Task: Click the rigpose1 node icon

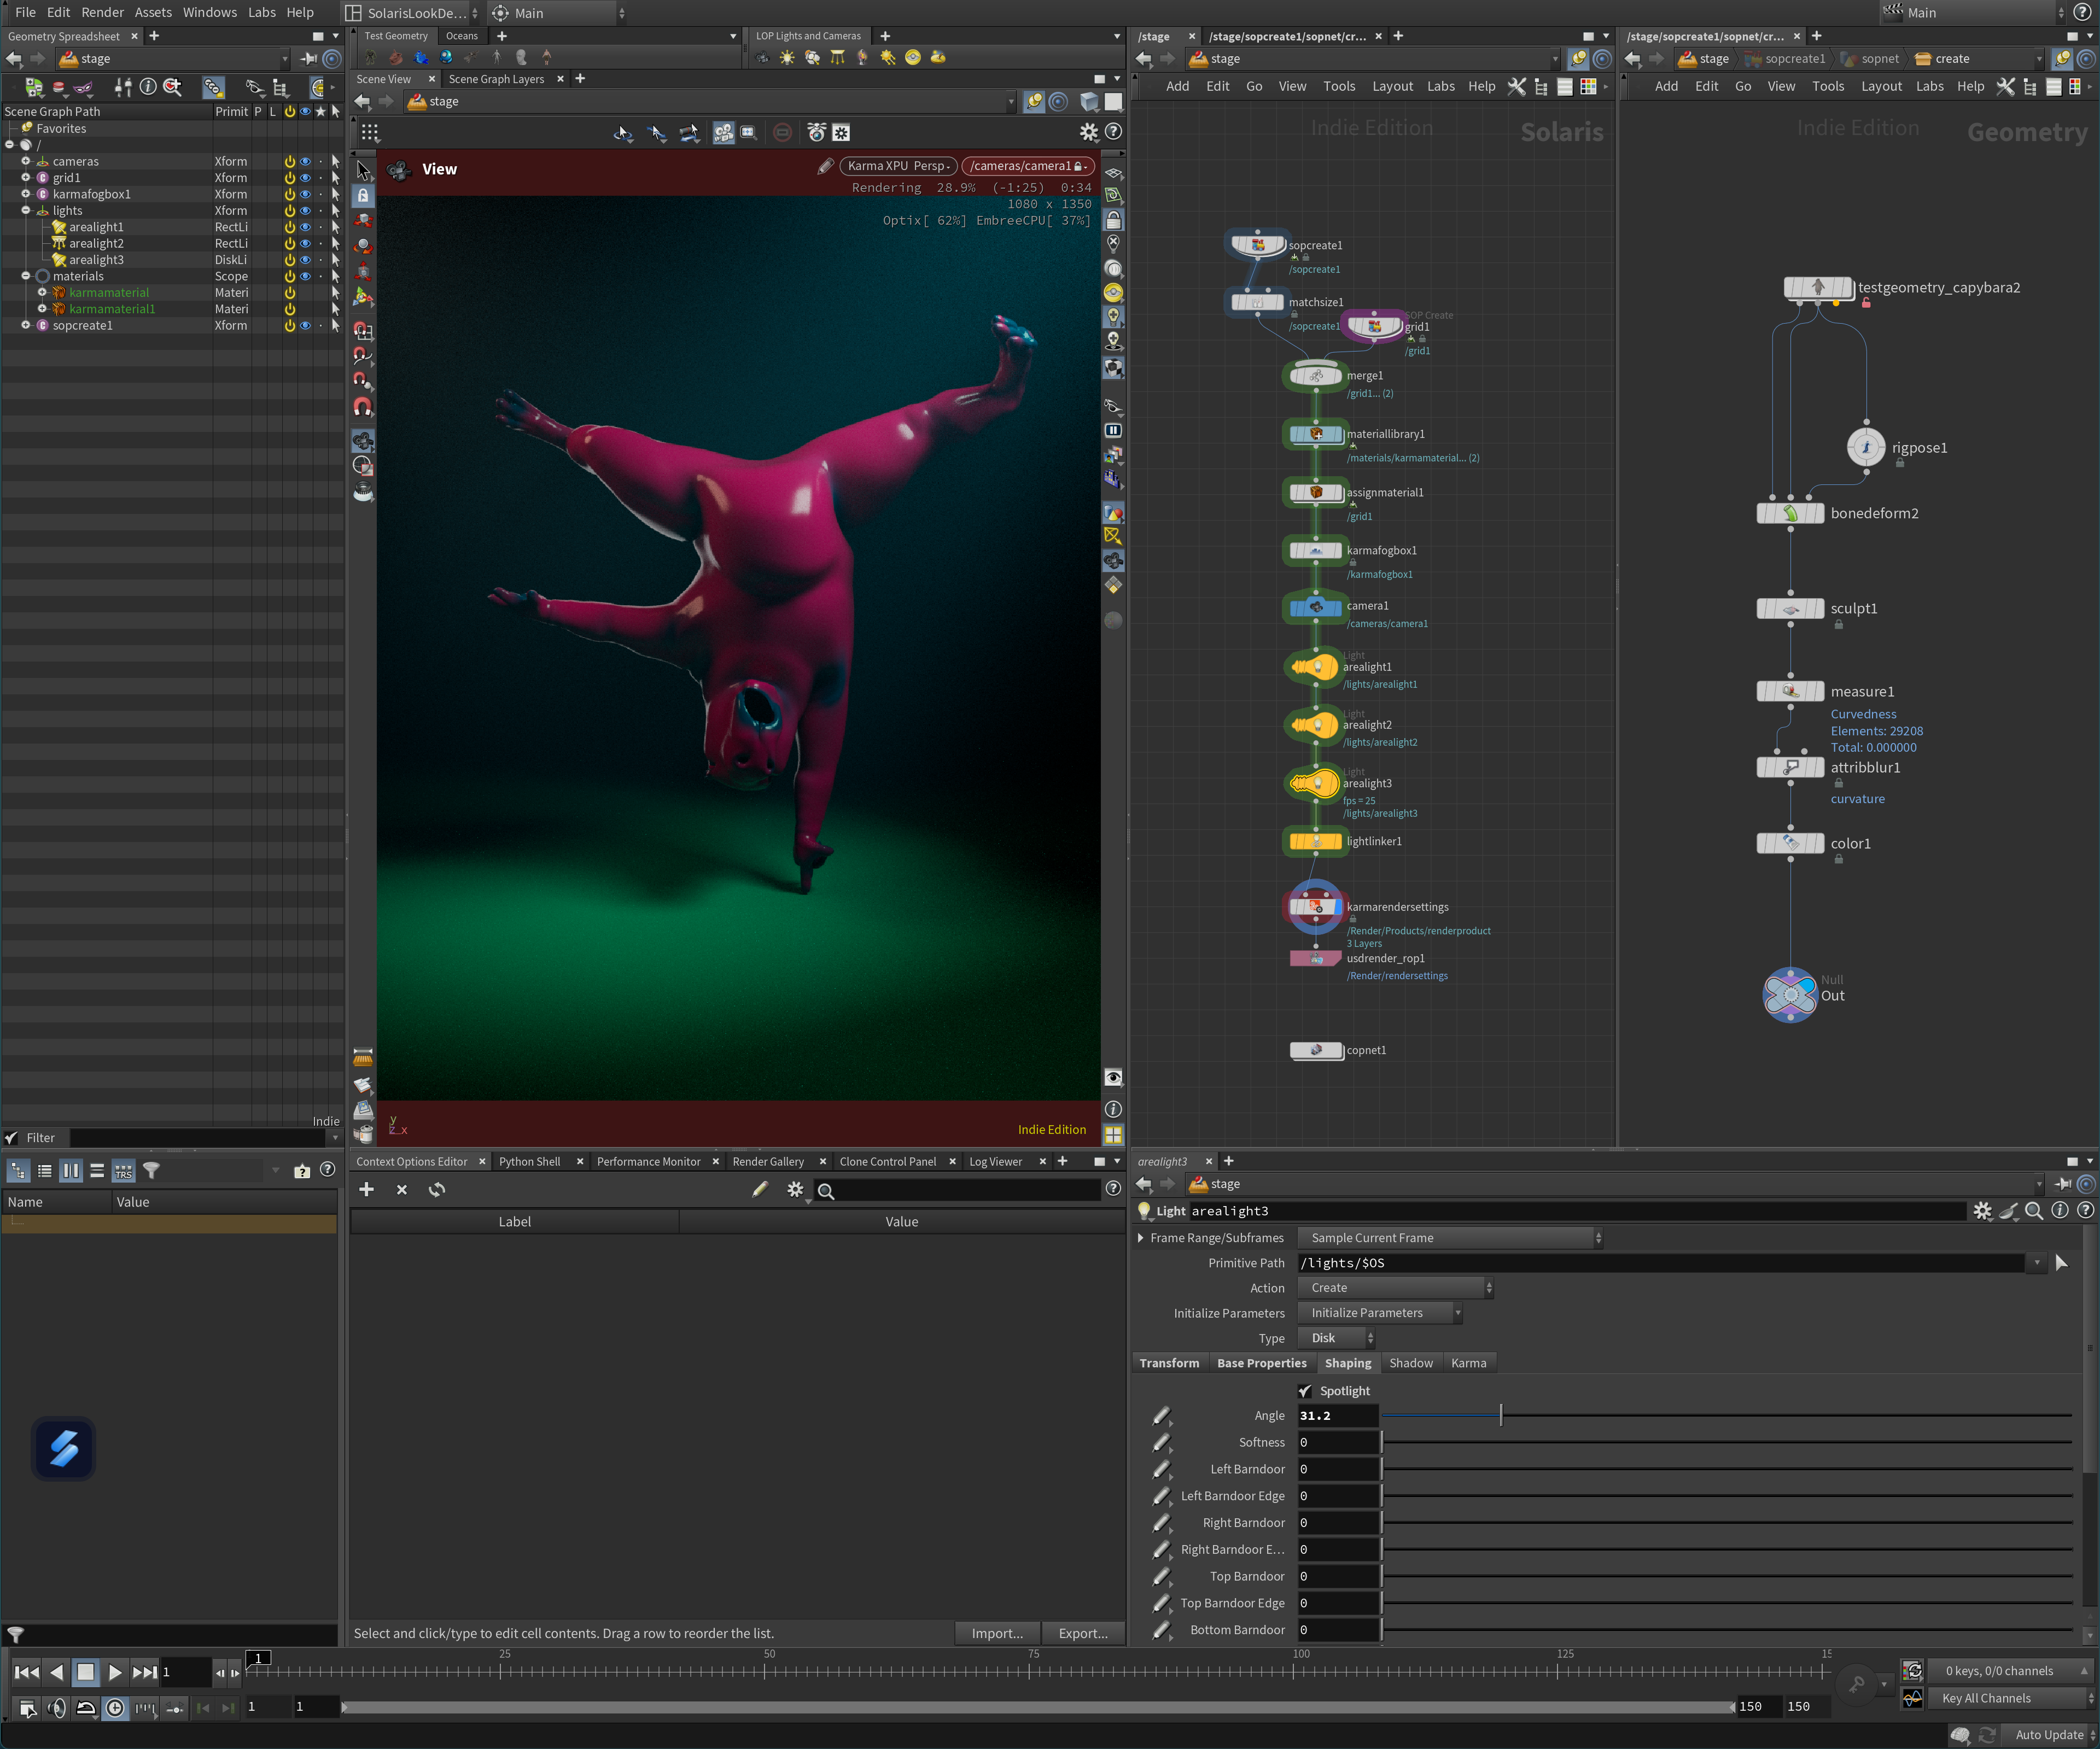Action: tap(1865, 447)
